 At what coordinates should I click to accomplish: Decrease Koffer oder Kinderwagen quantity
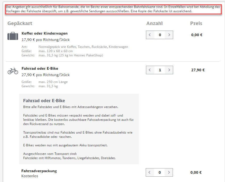150,35
